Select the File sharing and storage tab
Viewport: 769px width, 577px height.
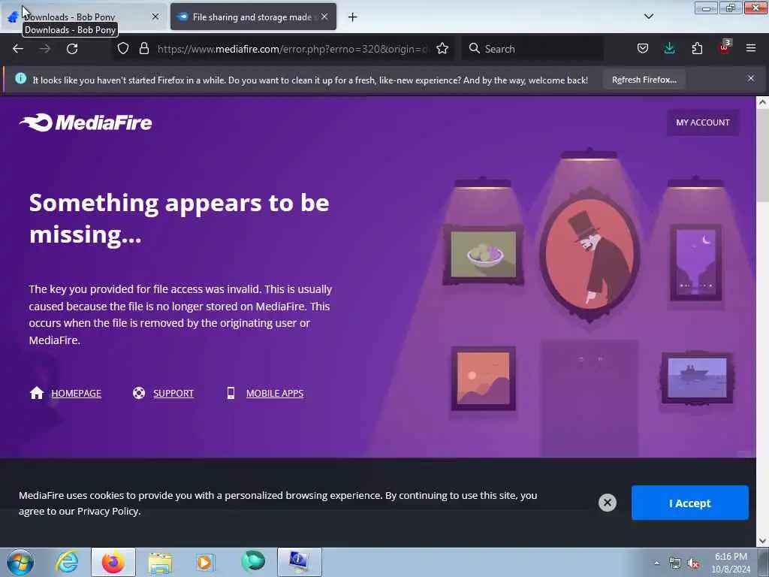[x=253, y=17]
